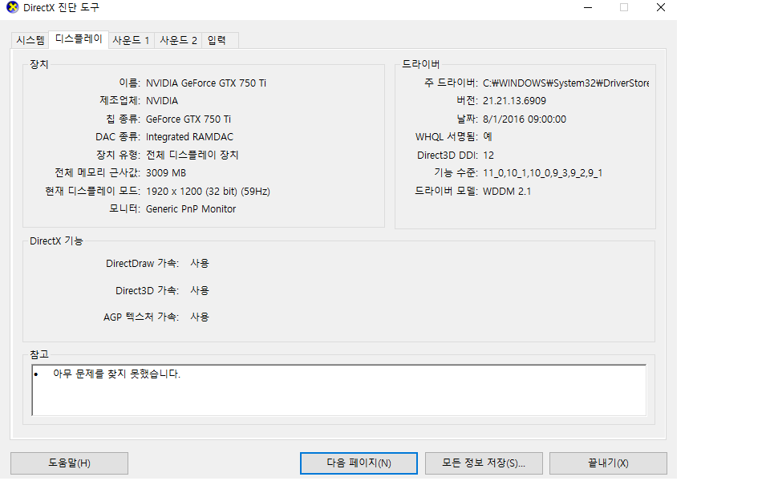This screenshot has height=481, width=770.
Task: Click the DirectX icon in the title bar
Action: pyautogui.click(x=12, y=8)
